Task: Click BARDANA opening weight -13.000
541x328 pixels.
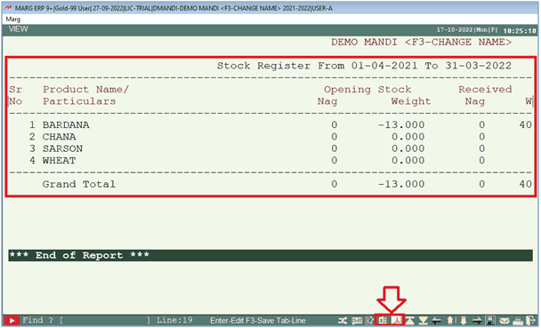Action: pos(401,124)
